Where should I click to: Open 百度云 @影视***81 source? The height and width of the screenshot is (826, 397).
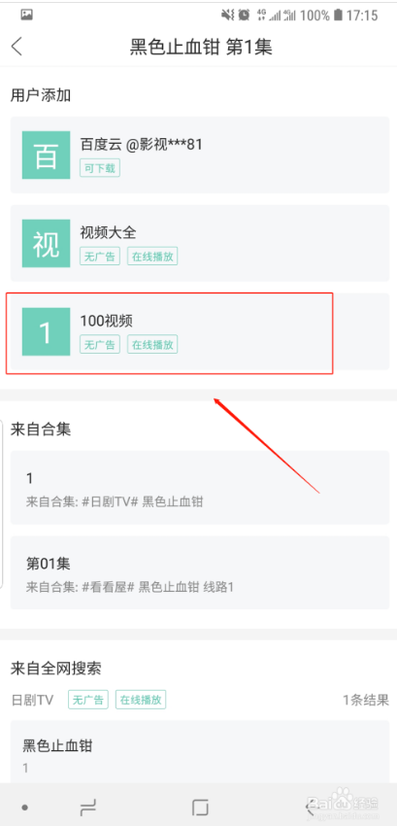click(x=200, y=155)
